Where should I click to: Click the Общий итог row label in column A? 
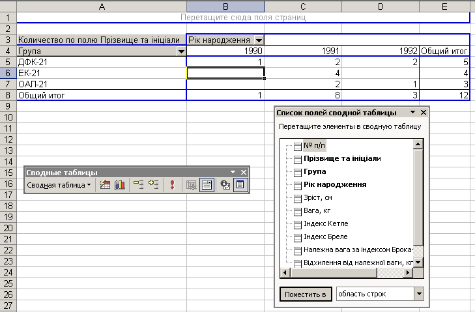(x=102, y=95)
